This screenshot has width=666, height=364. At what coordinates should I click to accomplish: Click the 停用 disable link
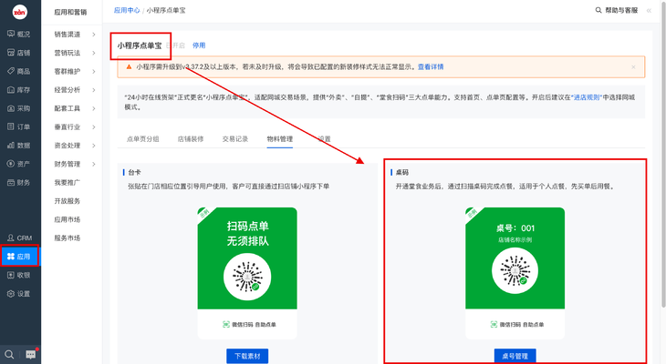point(199,45)
